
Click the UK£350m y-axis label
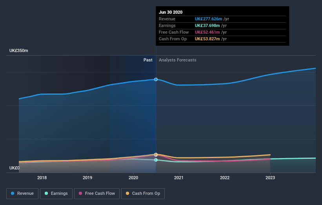19,50
